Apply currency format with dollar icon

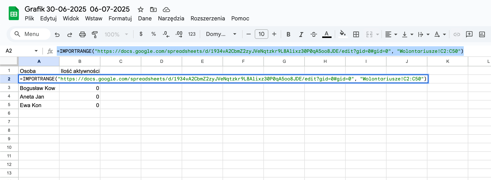(141, 34)
